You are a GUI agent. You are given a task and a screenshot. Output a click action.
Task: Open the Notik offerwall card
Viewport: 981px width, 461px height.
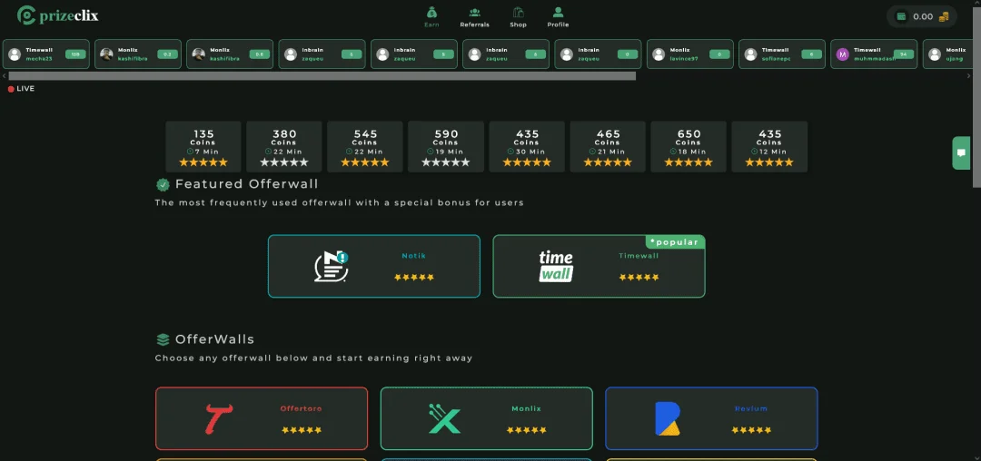click(374, 266)
